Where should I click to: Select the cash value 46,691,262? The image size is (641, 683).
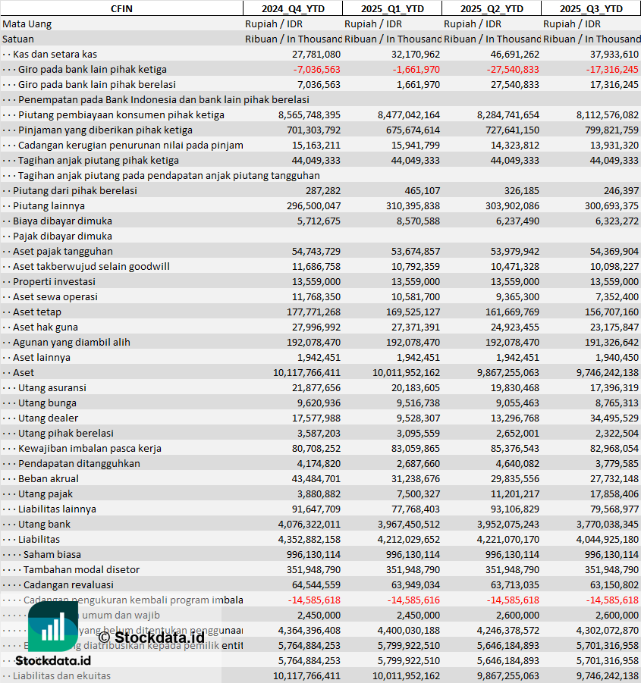(515, 55)
